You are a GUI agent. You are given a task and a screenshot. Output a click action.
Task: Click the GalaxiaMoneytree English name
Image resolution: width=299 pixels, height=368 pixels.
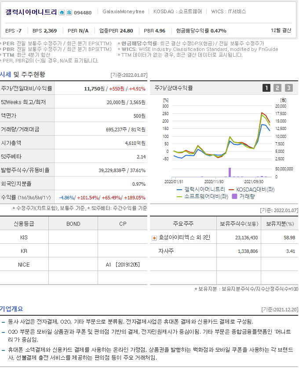[x=124, y=11]
